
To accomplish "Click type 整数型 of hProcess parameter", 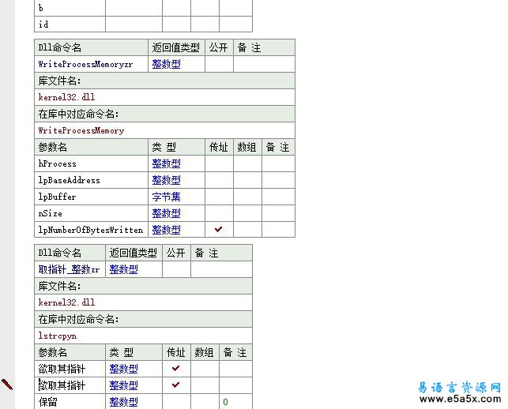I will (166, 163).
